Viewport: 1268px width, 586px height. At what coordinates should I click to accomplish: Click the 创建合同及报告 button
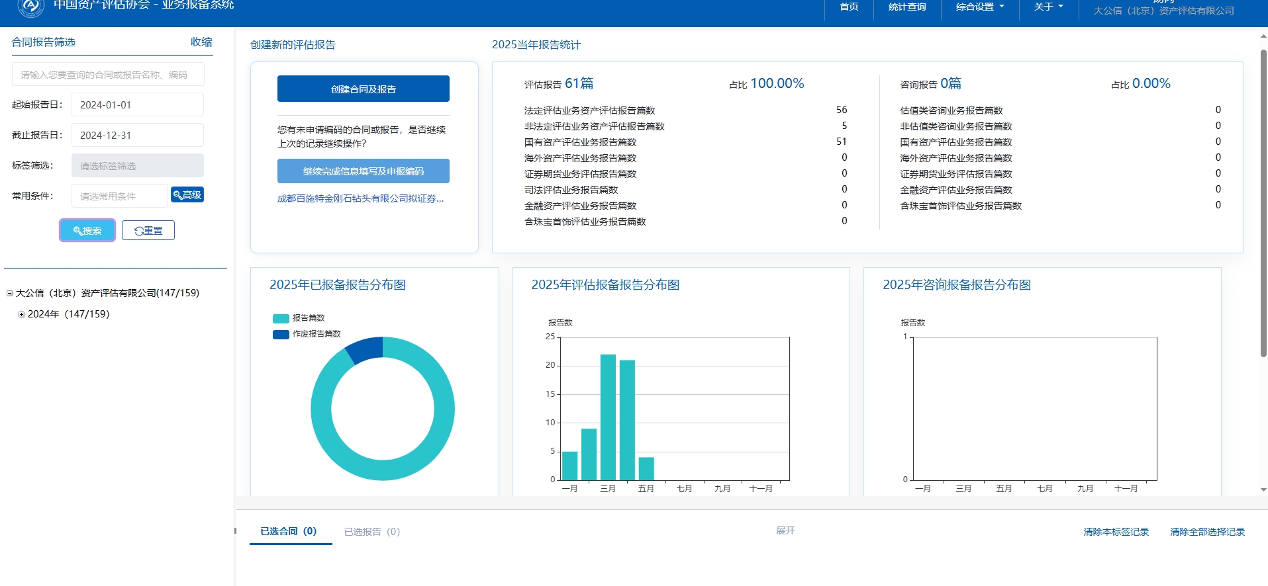tap(363, 89)
